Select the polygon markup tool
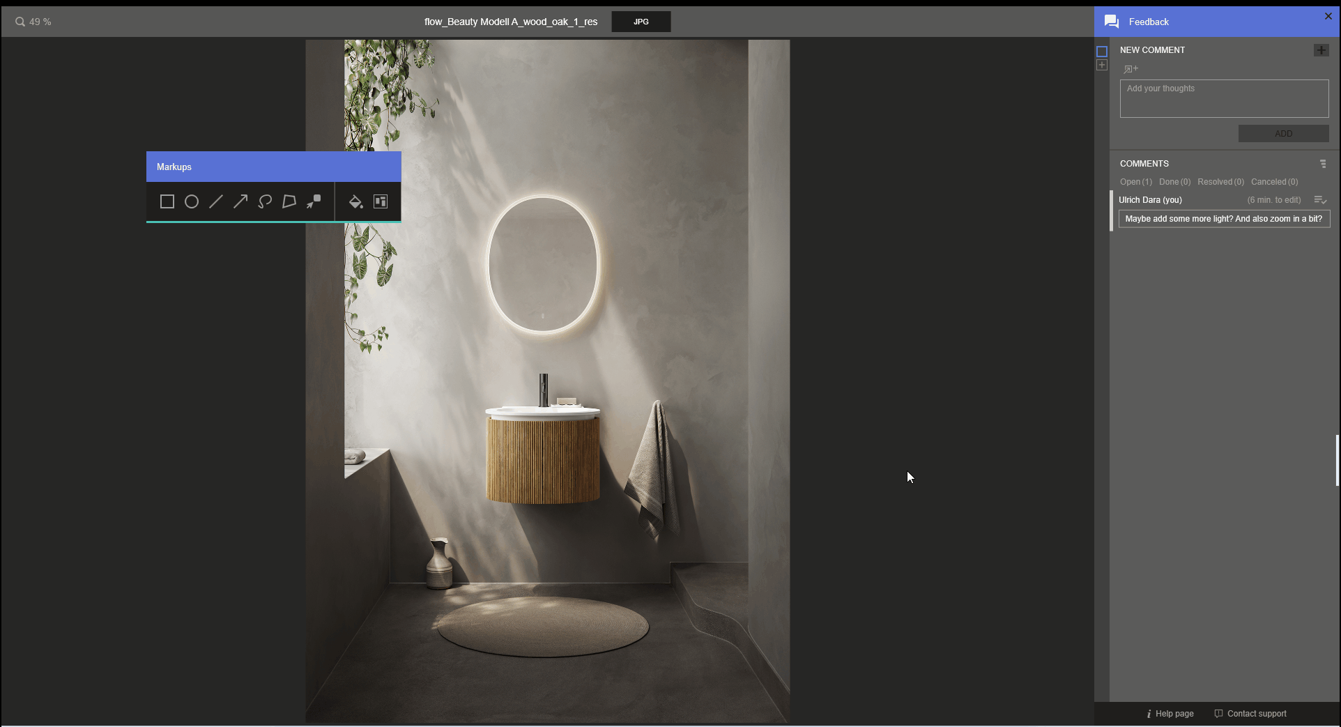The width and height of the screenshot is (1341, 727). coord(289,201)
